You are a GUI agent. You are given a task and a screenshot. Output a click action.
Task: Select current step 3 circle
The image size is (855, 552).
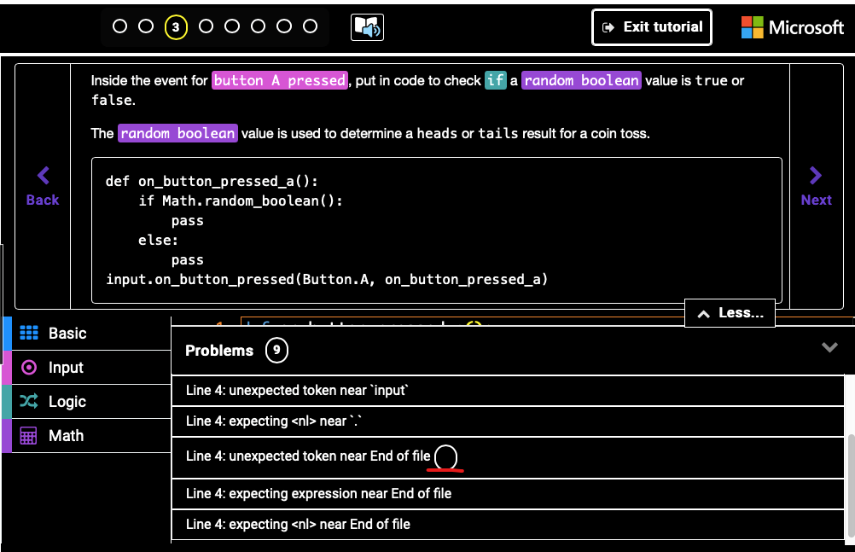[x=176, y=27]
